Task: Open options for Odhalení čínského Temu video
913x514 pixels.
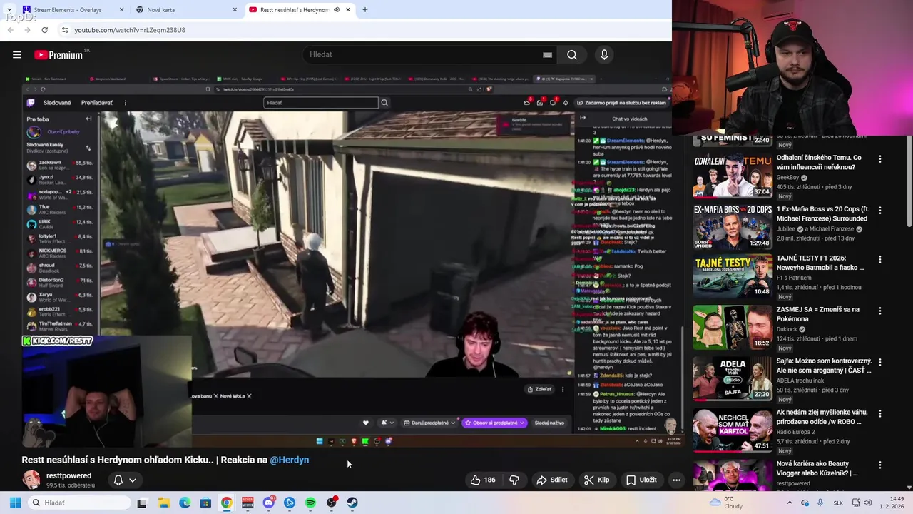Action: [x=879, y=159]
